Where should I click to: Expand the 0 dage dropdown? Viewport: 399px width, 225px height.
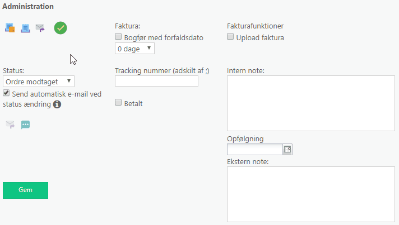coord(134,49)
